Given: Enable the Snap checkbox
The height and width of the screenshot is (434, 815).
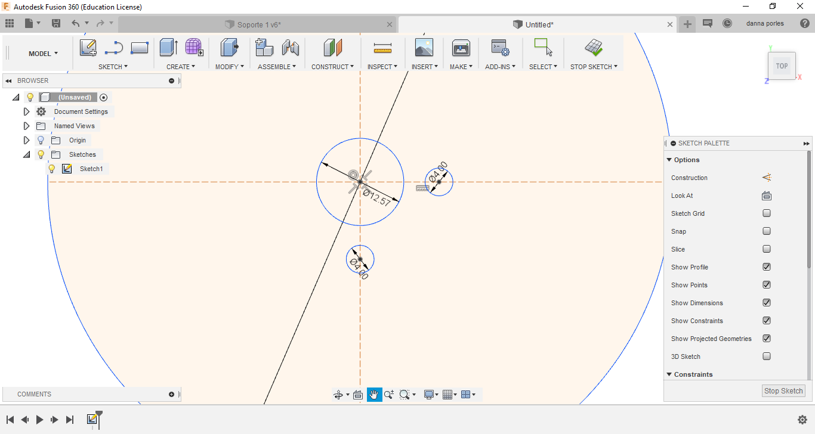Looking at the screenshot, I should coord(767,231).
